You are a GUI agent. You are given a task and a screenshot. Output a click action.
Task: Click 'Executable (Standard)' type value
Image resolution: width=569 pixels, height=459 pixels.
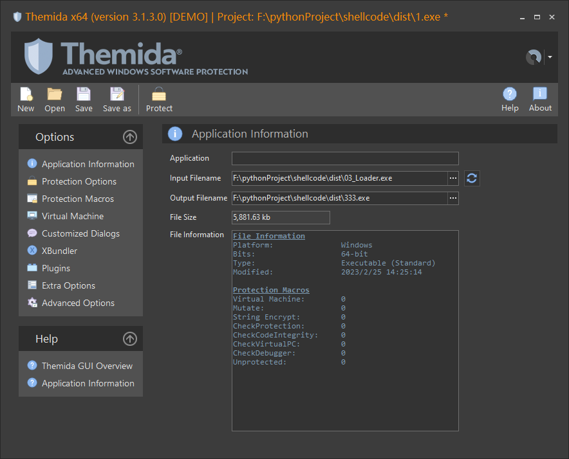coord(388,263)
